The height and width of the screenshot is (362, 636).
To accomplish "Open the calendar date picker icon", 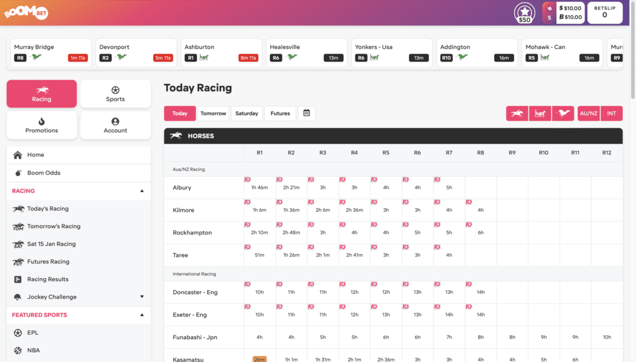I will (x=307, y=113).
